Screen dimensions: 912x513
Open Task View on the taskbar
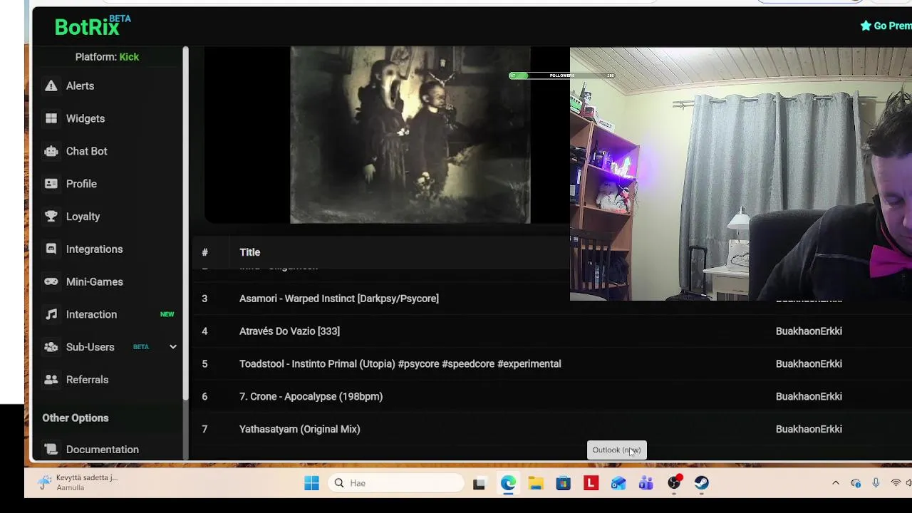click(480, 483)
